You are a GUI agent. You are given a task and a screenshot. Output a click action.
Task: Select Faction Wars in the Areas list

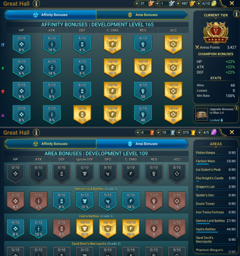(x=216, y=161)
